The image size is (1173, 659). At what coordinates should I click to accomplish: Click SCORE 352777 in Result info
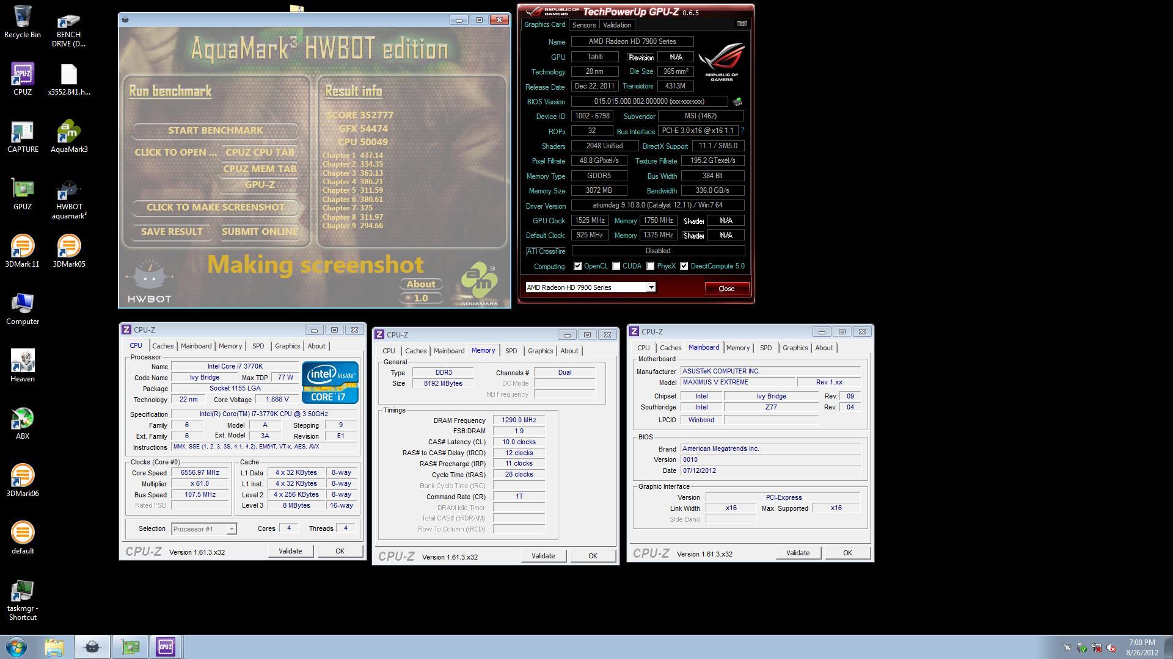tap(360, 115)
